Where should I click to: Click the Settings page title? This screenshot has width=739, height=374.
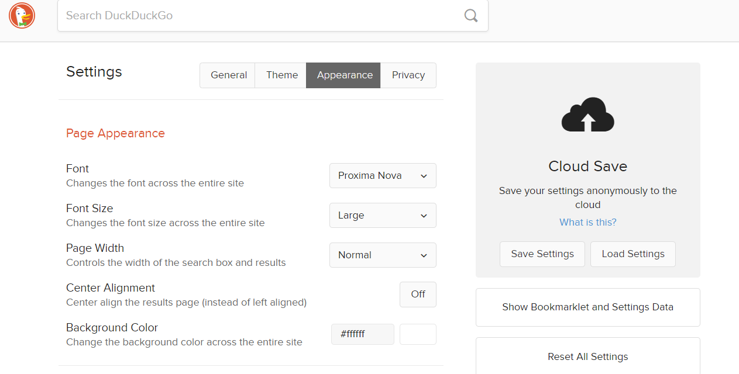pyautogui.click(x=94, y=72)
